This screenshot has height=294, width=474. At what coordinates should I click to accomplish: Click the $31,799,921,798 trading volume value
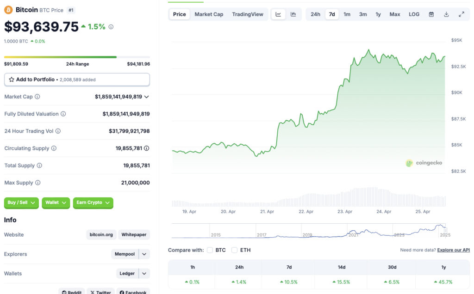point(130,131)
